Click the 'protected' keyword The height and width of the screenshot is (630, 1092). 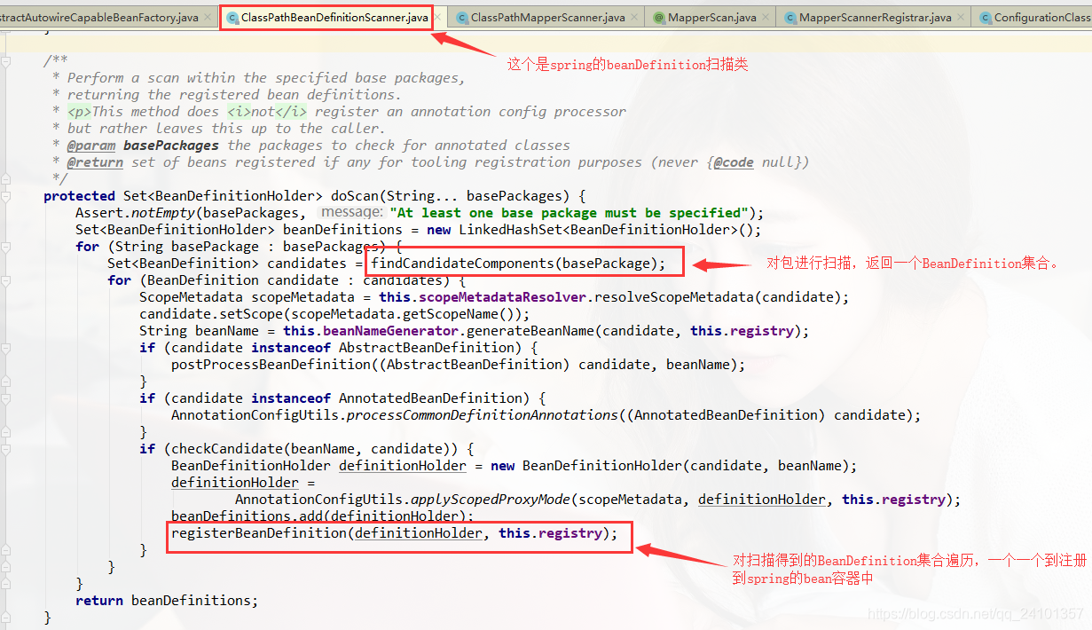coord(79,196)
